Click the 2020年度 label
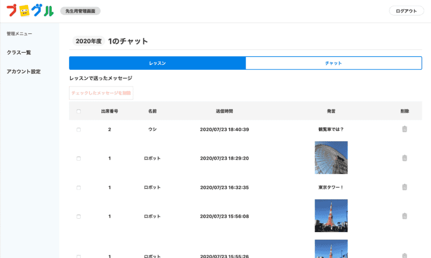The width and height of the screenshot is (431, 258). pos(88,41)
